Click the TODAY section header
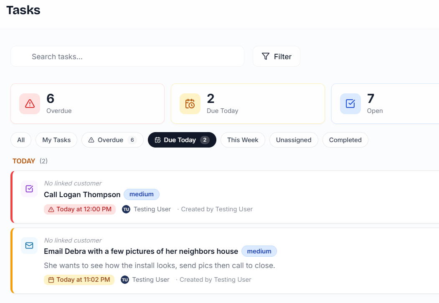Image resolution: width=439 pixels, height=303 pixels. pos(24,161)
